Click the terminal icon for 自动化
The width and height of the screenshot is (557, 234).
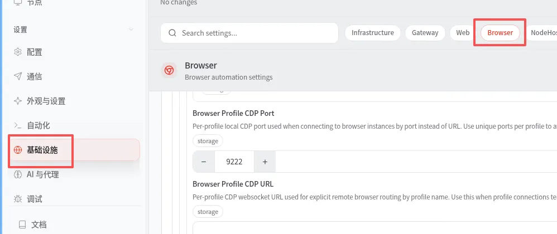pos(18,125)
